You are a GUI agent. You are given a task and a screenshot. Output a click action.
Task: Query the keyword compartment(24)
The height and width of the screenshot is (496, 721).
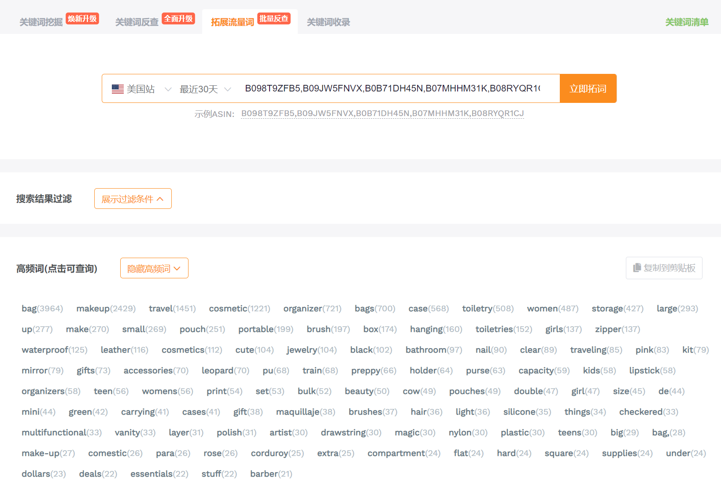tap(404, 453)
